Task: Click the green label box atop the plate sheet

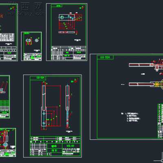Action: 57,6
